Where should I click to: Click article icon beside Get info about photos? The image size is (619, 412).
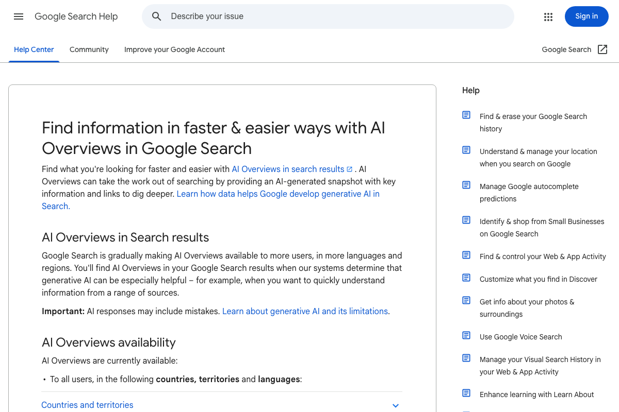(466, 300)
